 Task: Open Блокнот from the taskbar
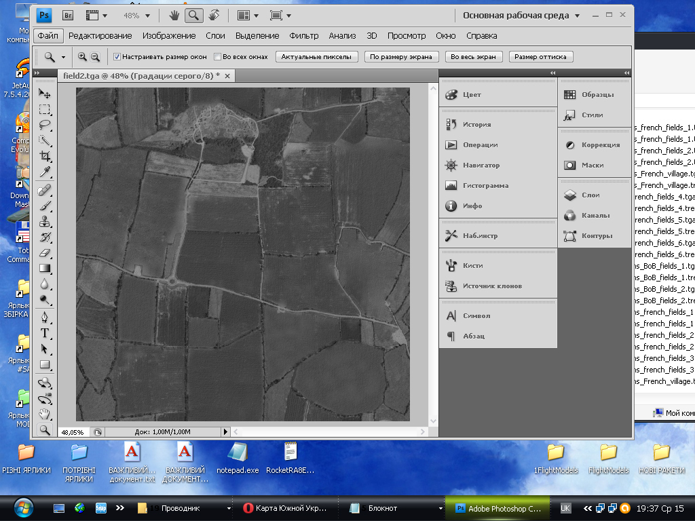[x=383, y=508]
